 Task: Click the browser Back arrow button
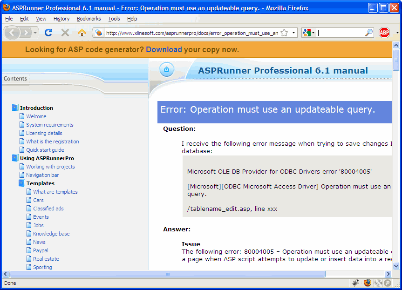tap(12, 33)
